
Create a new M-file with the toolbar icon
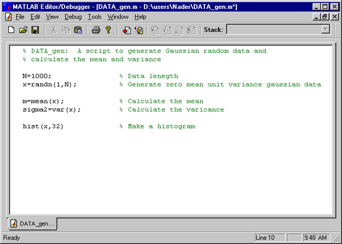coord(11,30)
